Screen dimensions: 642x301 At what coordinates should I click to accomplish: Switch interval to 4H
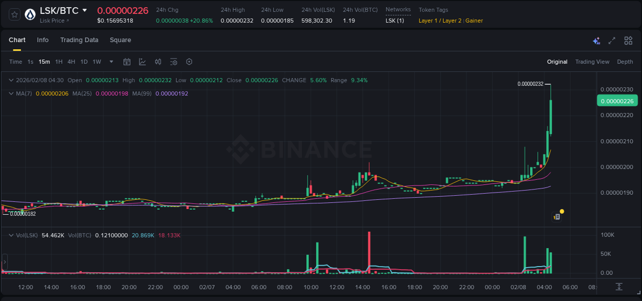pyautogui.click(x=71, y=62)
